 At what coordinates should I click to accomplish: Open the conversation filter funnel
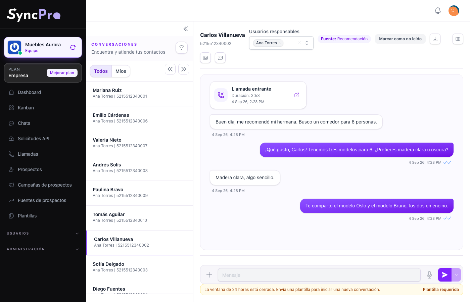point(182,48)
